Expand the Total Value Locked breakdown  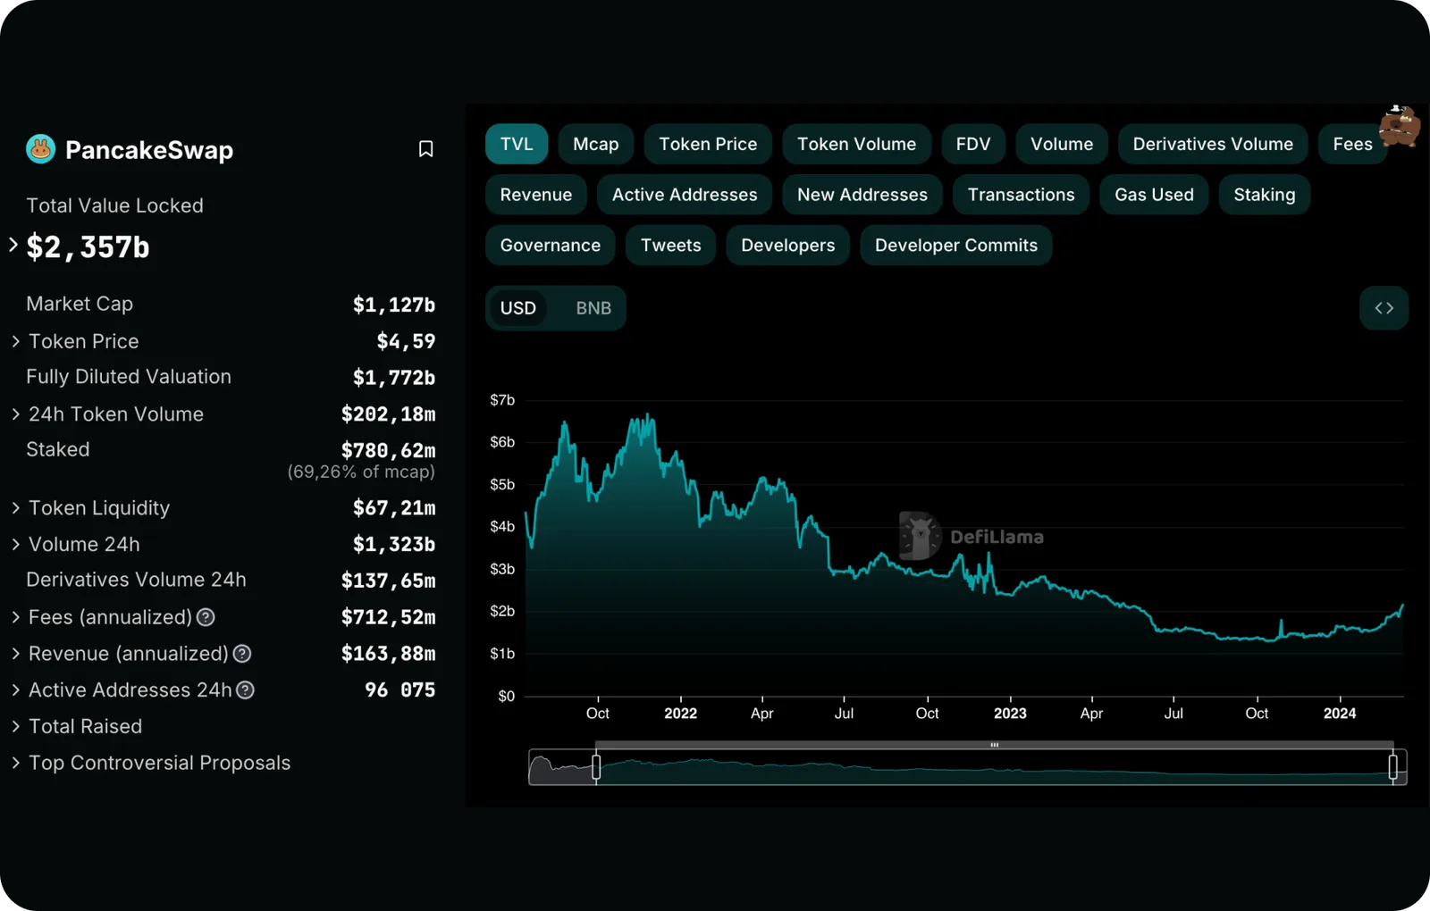point(13,245)
